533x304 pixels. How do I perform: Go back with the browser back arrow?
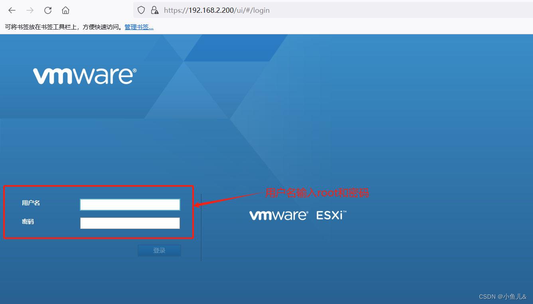point(12,10)
